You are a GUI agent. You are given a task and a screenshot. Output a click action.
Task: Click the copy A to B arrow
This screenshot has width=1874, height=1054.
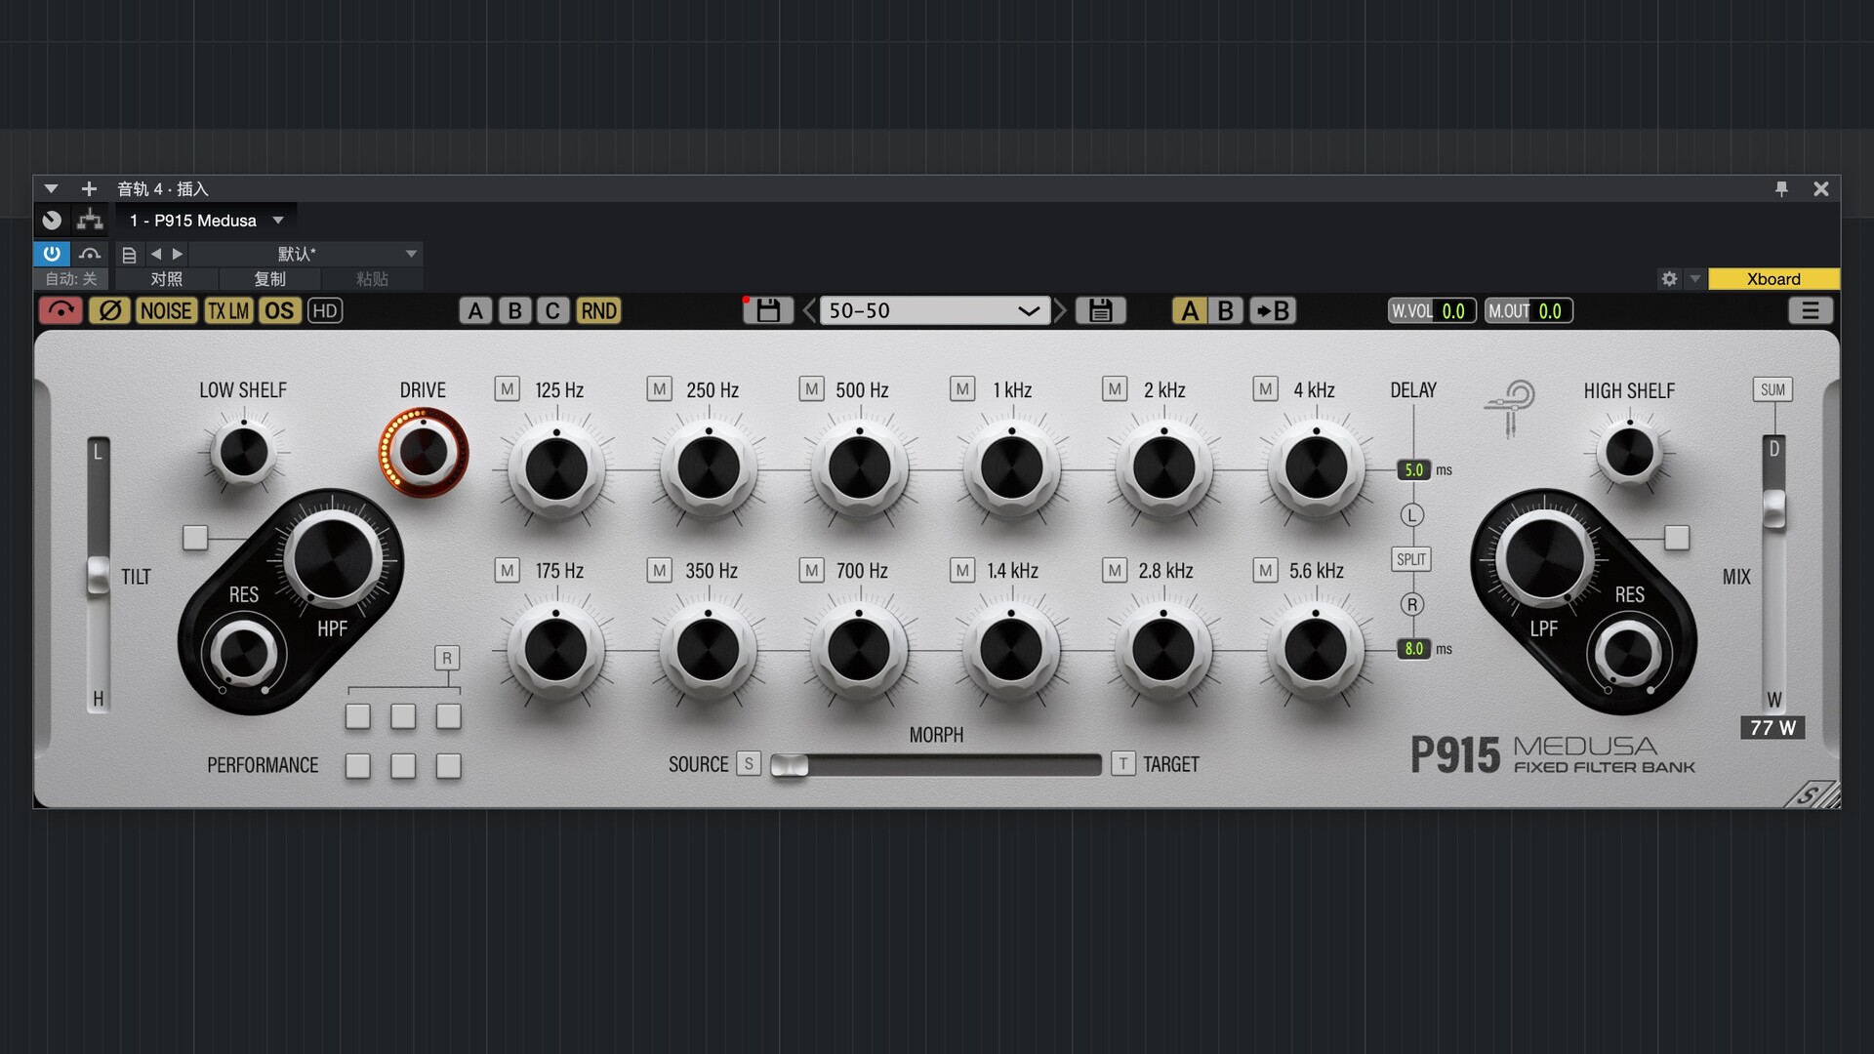pyautogui.click(x=1273, y=310)
